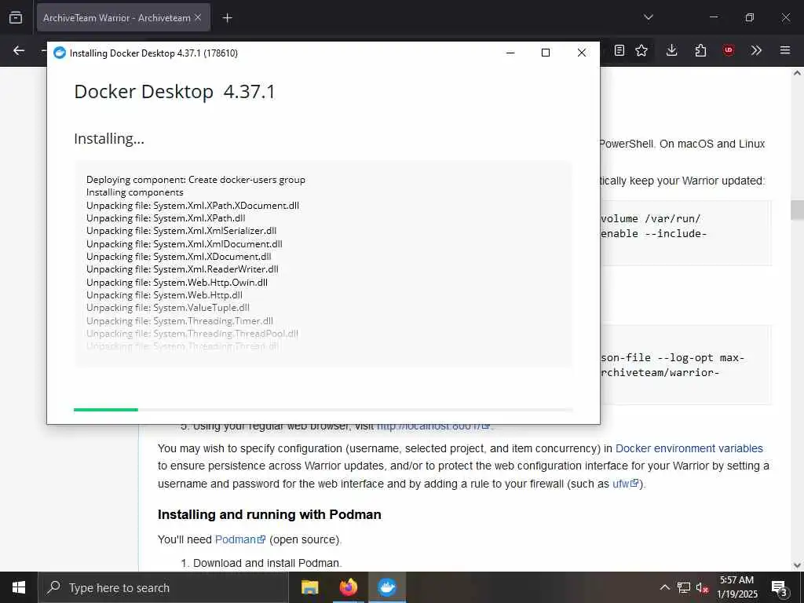
Task: Go back in Firefox
Action: (x=19, y=50)
